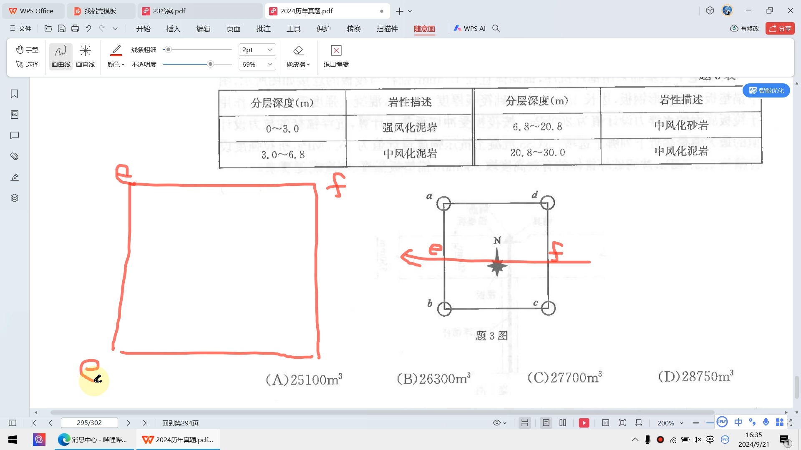Click the 有修改 status button
Image resolution: width=801 pixels, height=450 pixels.
point(745,28)
